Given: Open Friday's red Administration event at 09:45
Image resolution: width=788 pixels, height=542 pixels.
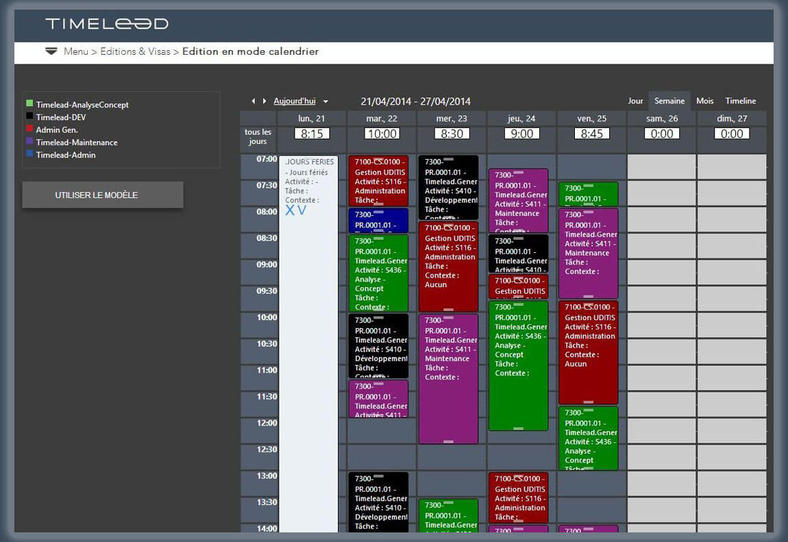Looking at the screenshot, I should 588,353.
